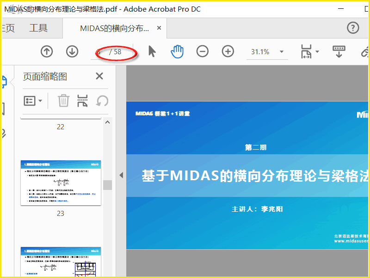Viewport: 370px width, 278px height.
Task: Zoom in with the plus button
Action: pos(228,51)
